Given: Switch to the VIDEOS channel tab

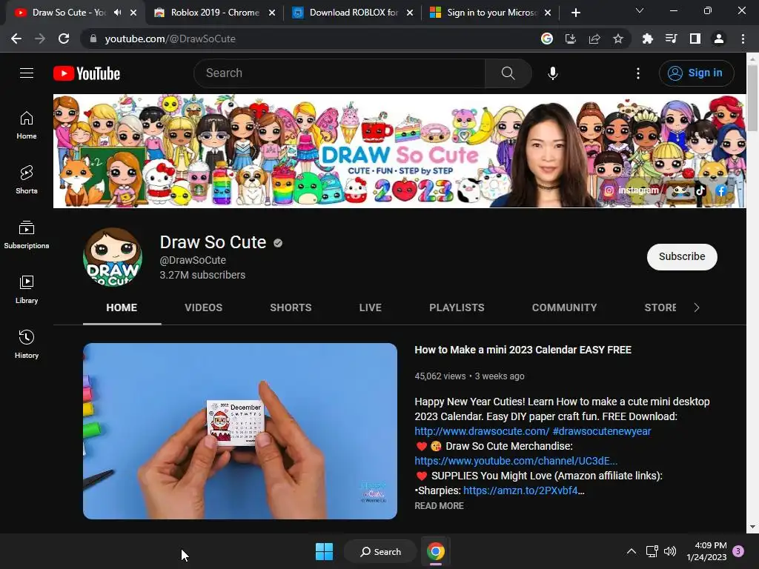Looking at the screenshot, I should click(203, 307).
